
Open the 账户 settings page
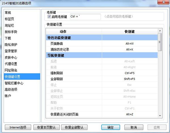point(22,96)
